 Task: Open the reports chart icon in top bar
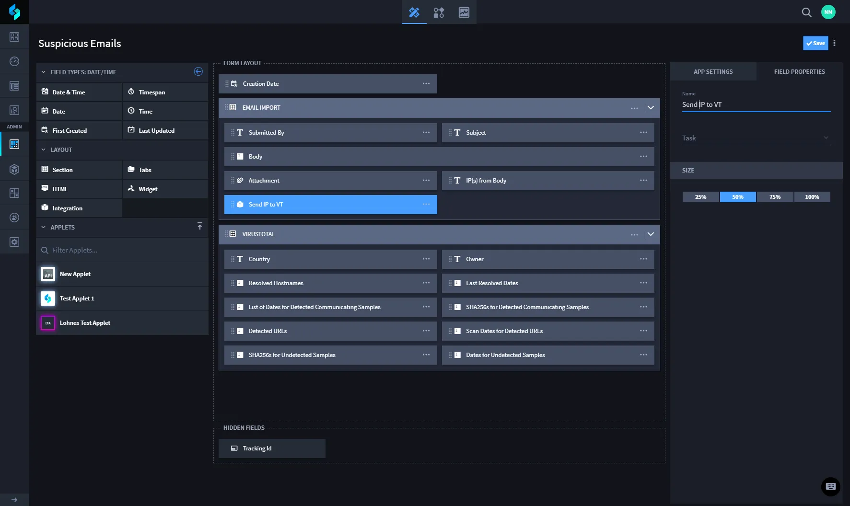click(464, 12)
